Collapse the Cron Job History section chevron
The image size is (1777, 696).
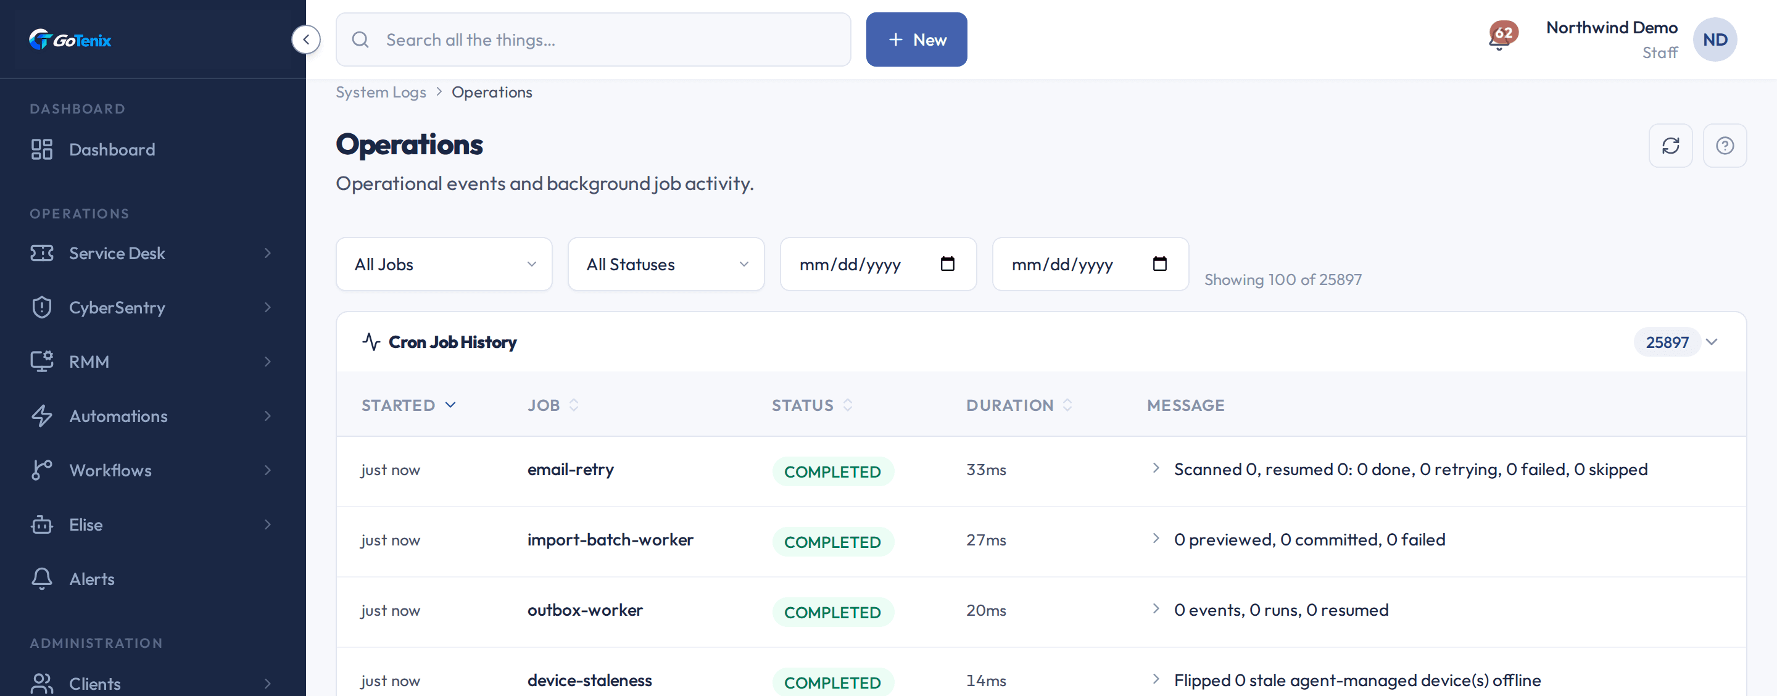click(x=1712, y=341)
